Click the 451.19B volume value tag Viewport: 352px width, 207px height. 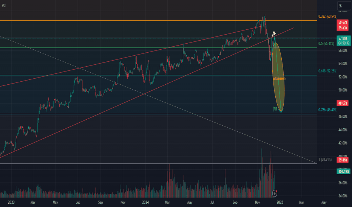click(x=343, y=171)
